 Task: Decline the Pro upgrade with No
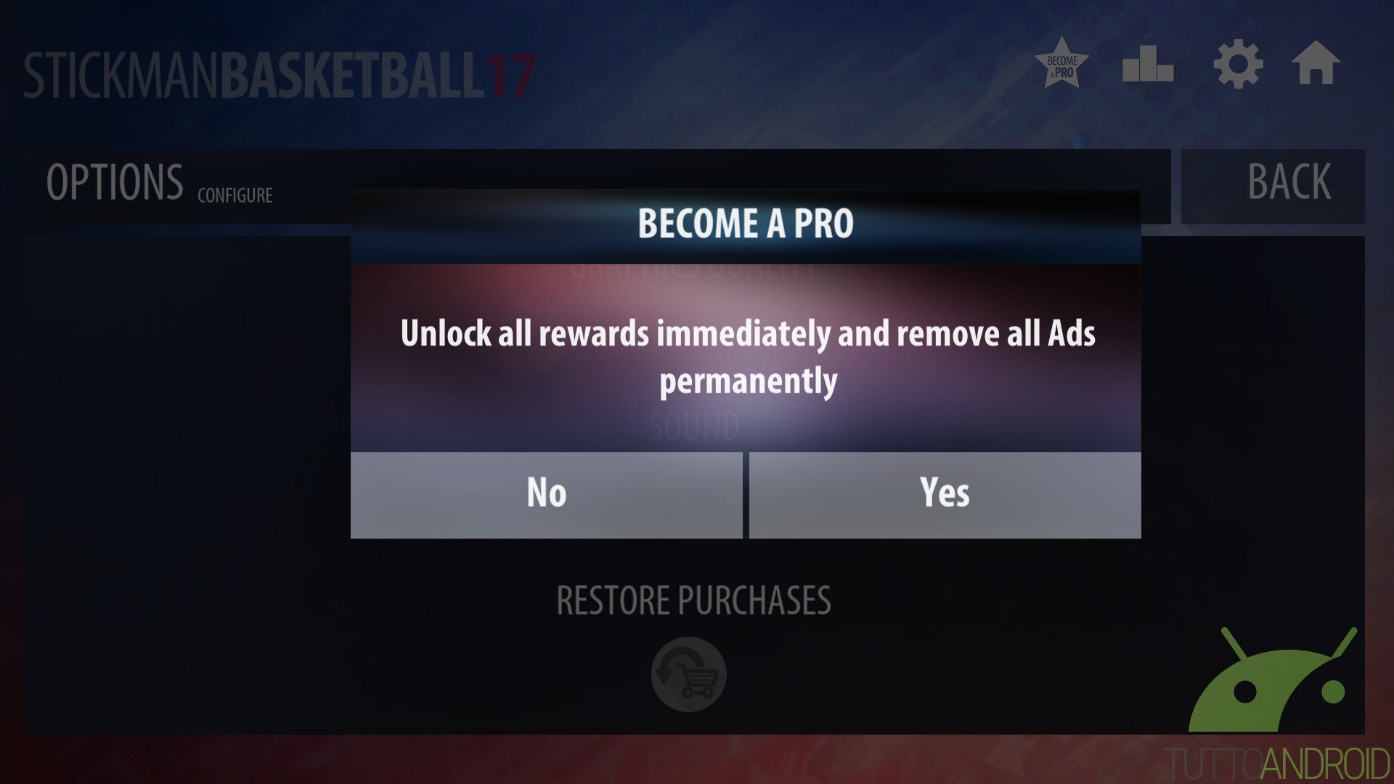(546, 495)
